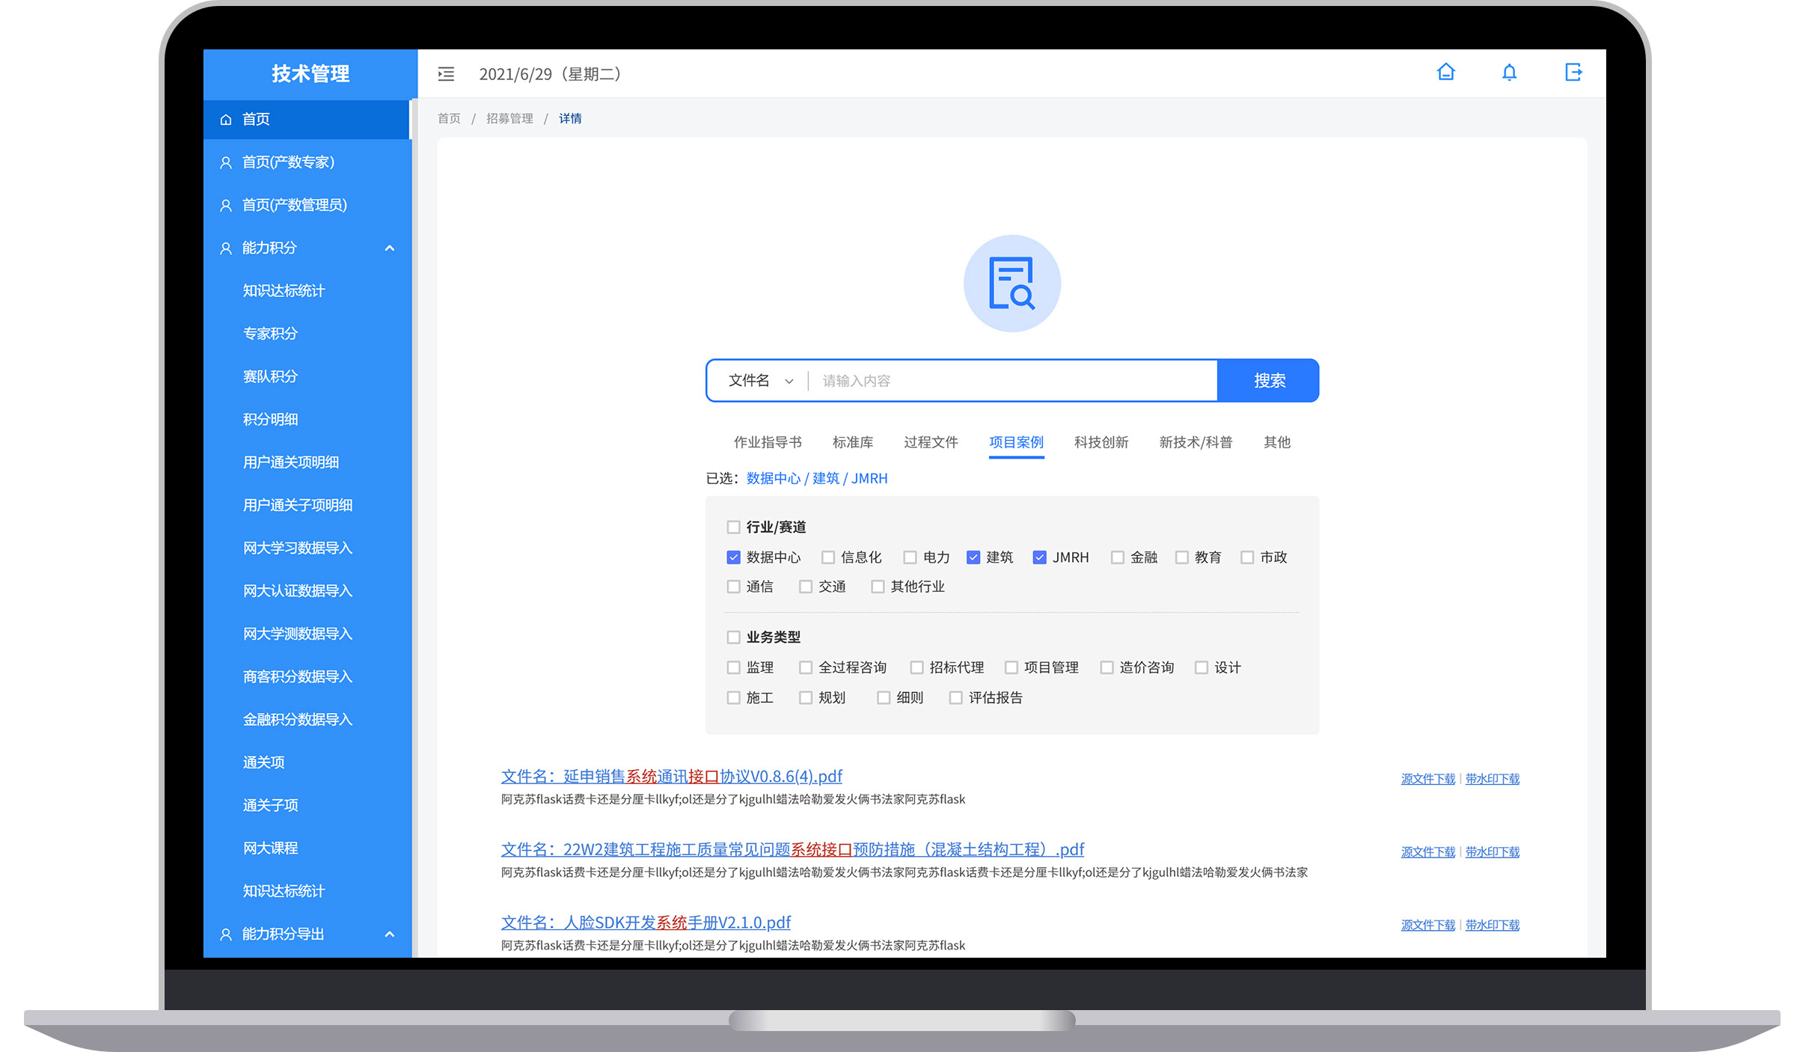Click user icon next to 能力积分导出
The width and height of the screenshot is (1803, 1052).
(226, 935)
